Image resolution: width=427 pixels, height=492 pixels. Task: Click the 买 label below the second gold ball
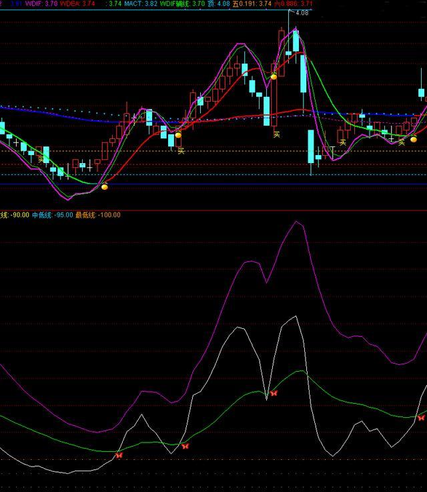coord(181,151)
